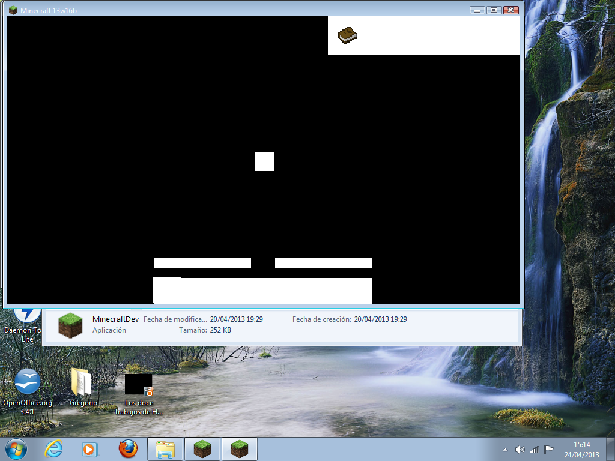Open the network signal tray icon
Viewport: 615px width, 461px height.
coord(534,450)
